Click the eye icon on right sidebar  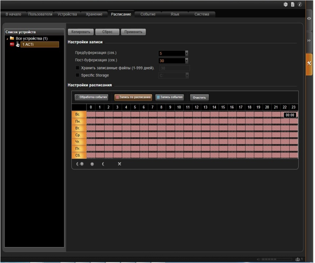point(309,18)
